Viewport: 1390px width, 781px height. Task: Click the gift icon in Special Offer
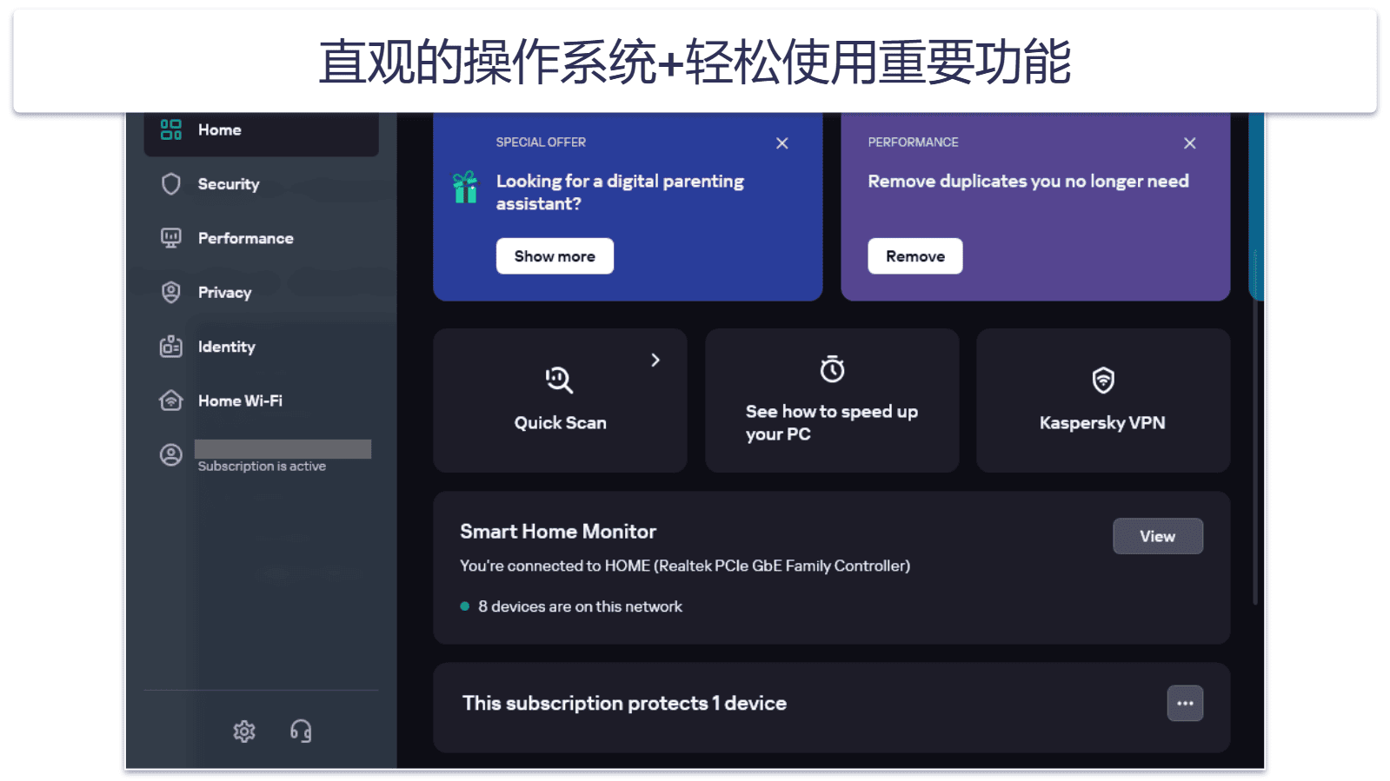tap(465, 187)
